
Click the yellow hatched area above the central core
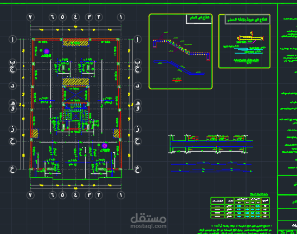point(76,82)
